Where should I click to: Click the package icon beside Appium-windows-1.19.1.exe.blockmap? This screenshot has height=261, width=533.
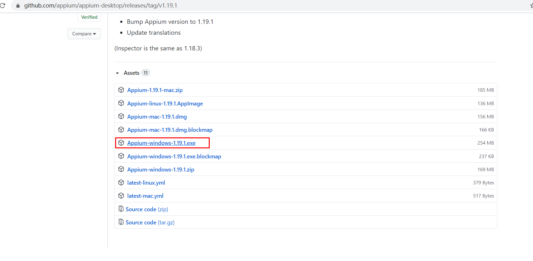point(121,156)
